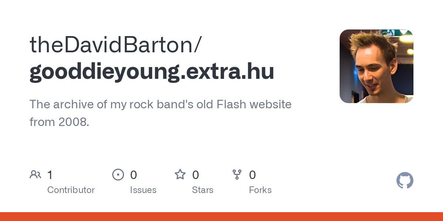Viewport: 443px width, 221px height.
Task: Select the Contributor label
Action: 71,190
